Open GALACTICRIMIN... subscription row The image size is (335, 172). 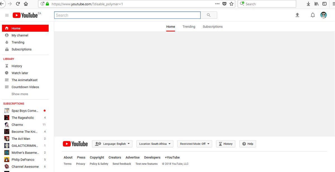[25, 145]
